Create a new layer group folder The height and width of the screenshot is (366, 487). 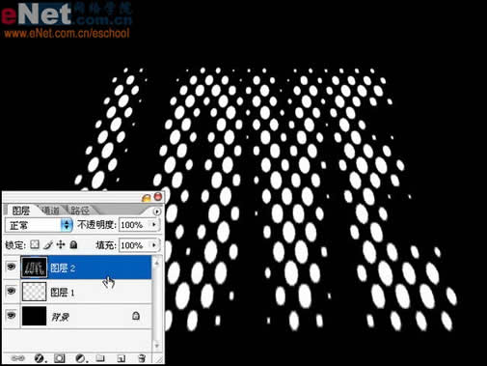pyautogui.click(x=100, y=358)
